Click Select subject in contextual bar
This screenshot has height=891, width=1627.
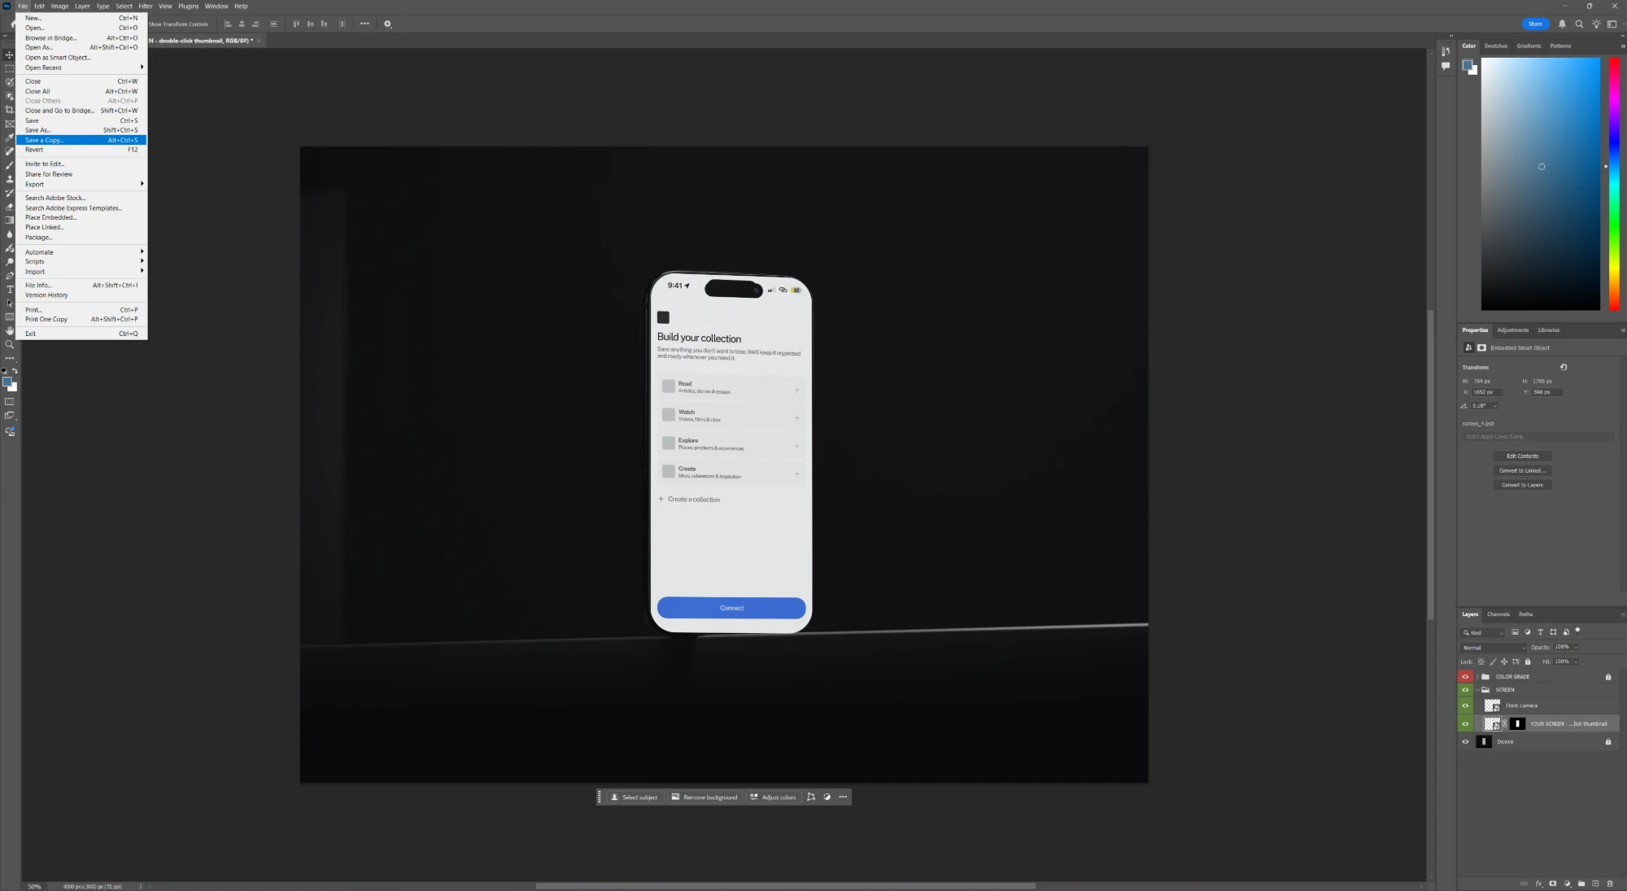[634, 797]
